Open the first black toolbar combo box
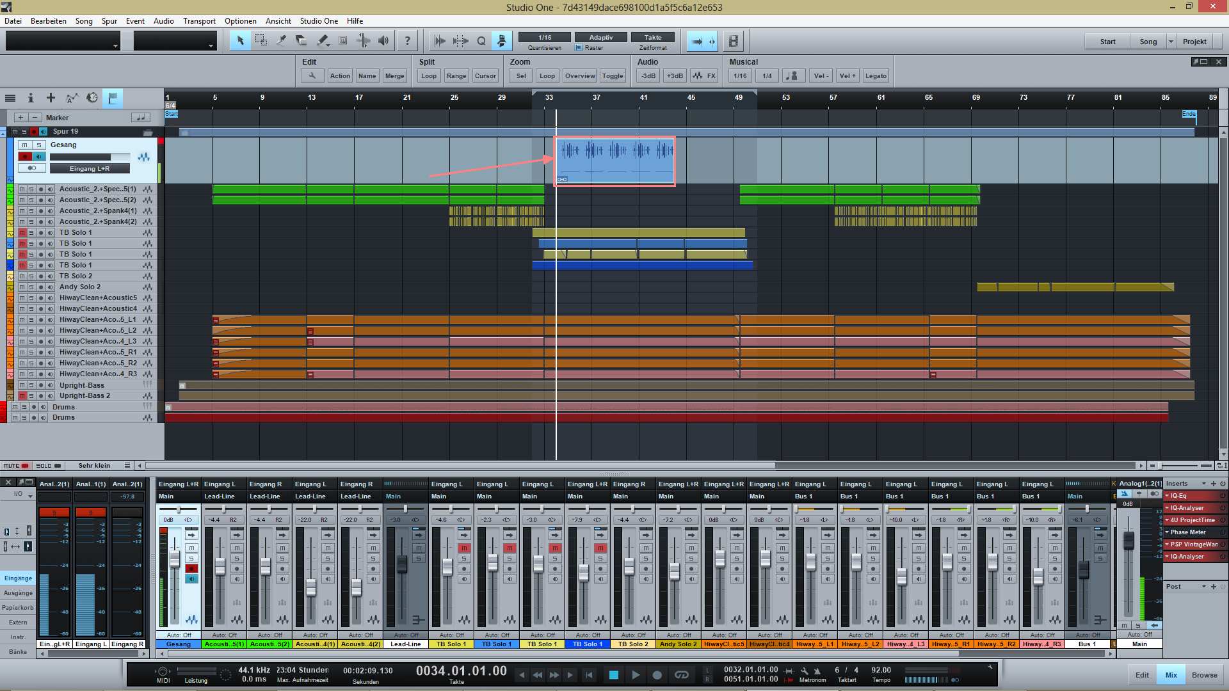The height and width of the screenshot is (691, 1229). click(x=63, y=42)
